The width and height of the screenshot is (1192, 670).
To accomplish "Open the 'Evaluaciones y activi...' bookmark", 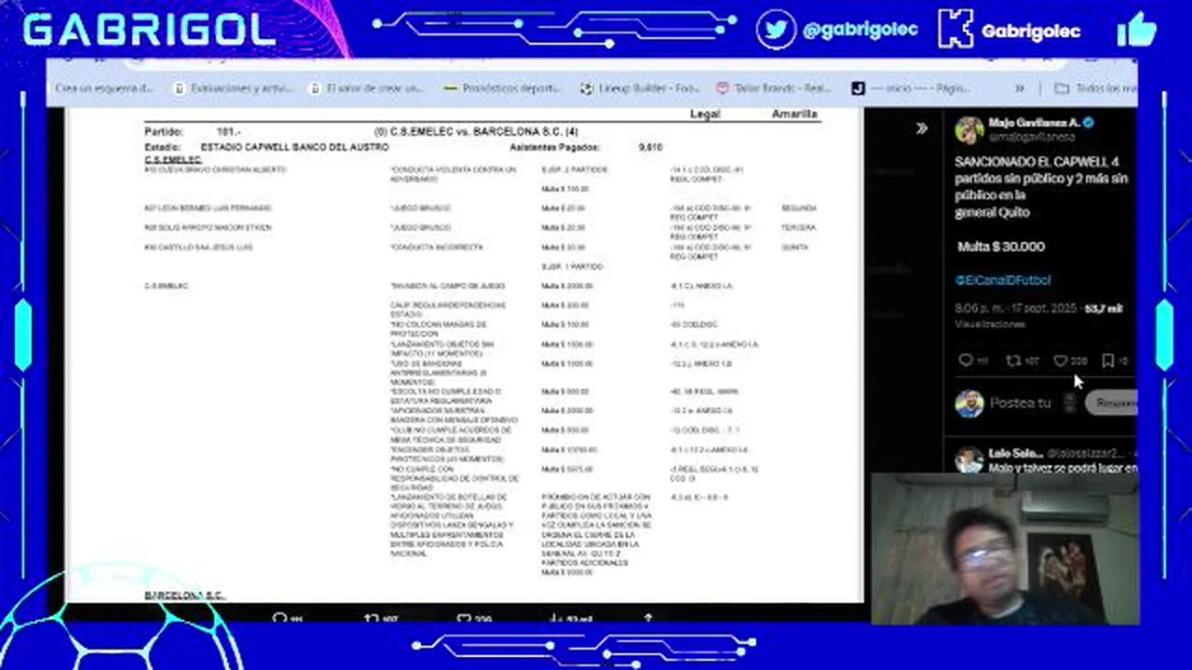I will [233, 88].
